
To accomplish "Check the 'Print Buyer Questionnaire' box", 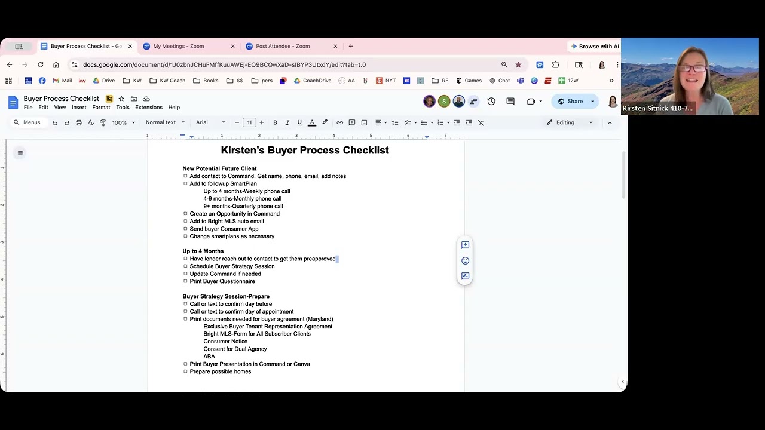I will click(185, 281).
